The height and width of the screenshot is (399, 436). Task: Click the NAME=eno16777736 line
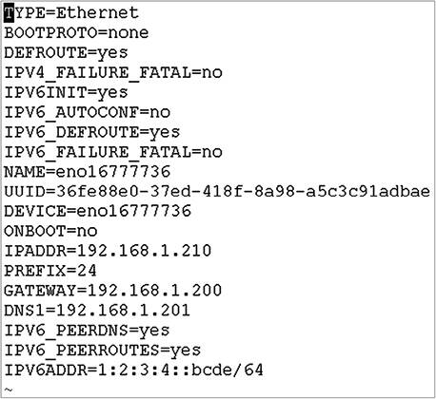87,172
